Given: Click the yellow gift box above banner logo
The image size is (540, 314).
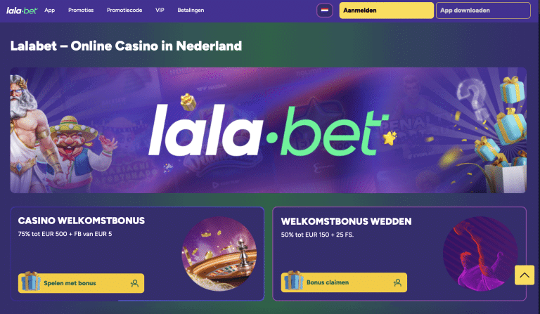Looking at the screenshot, I should (x=188, y=102).
